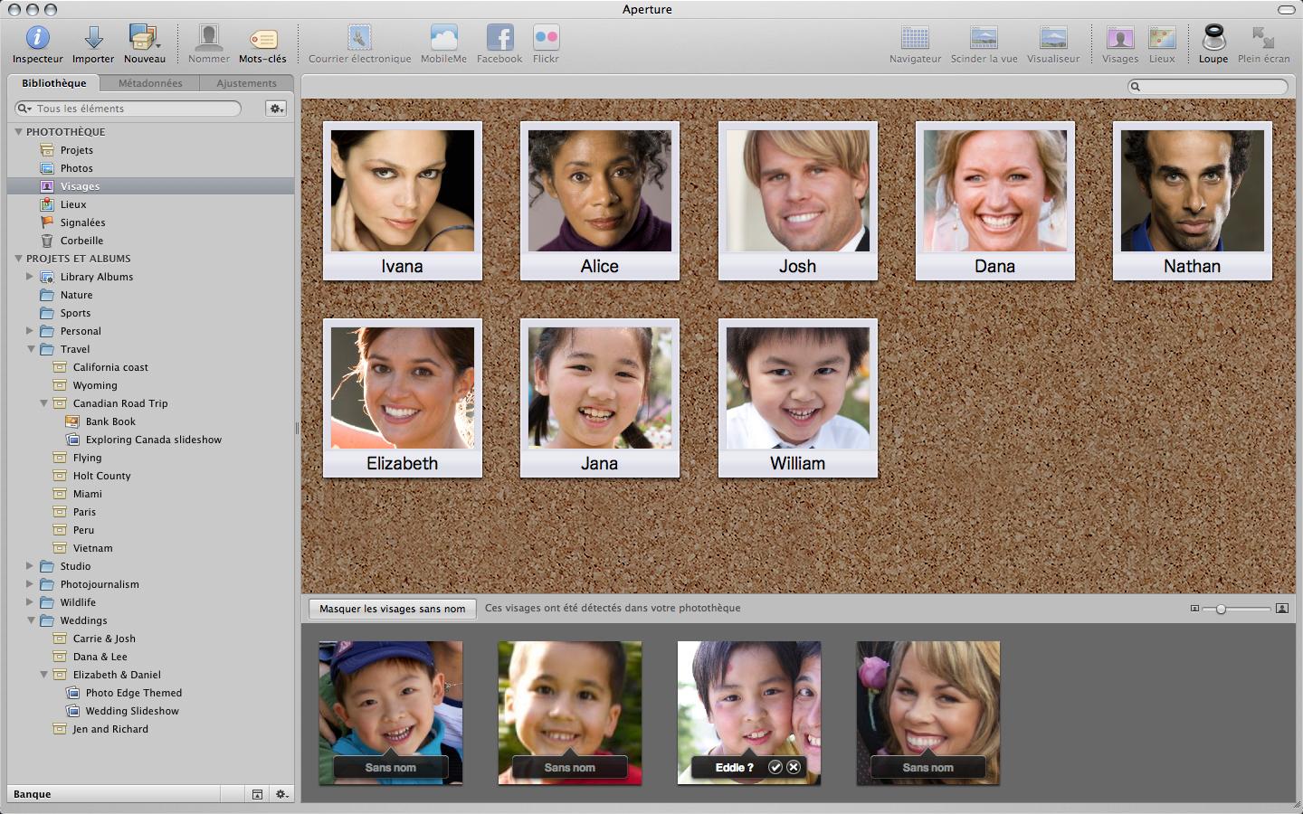Open the Inspecteur toolbar icon
This screenshot has height=814, width=1303.
click(x=37, y=38)
